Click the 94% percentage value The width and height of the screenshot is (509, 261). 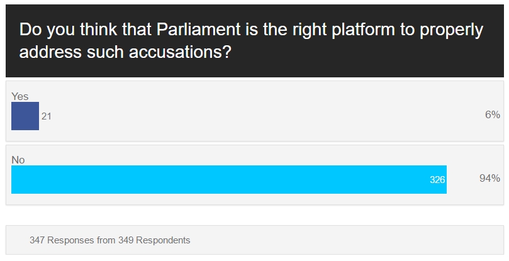(x=489, y=178)
